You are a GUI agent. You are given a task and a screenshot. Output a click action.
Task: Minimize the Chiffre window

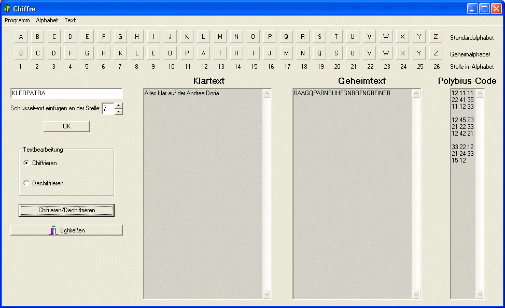coord(472,9)
